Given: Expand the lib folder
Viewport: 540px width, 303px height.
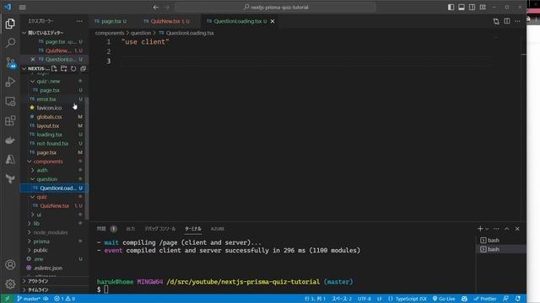Looking at the screenshot, I should (36, 223).
